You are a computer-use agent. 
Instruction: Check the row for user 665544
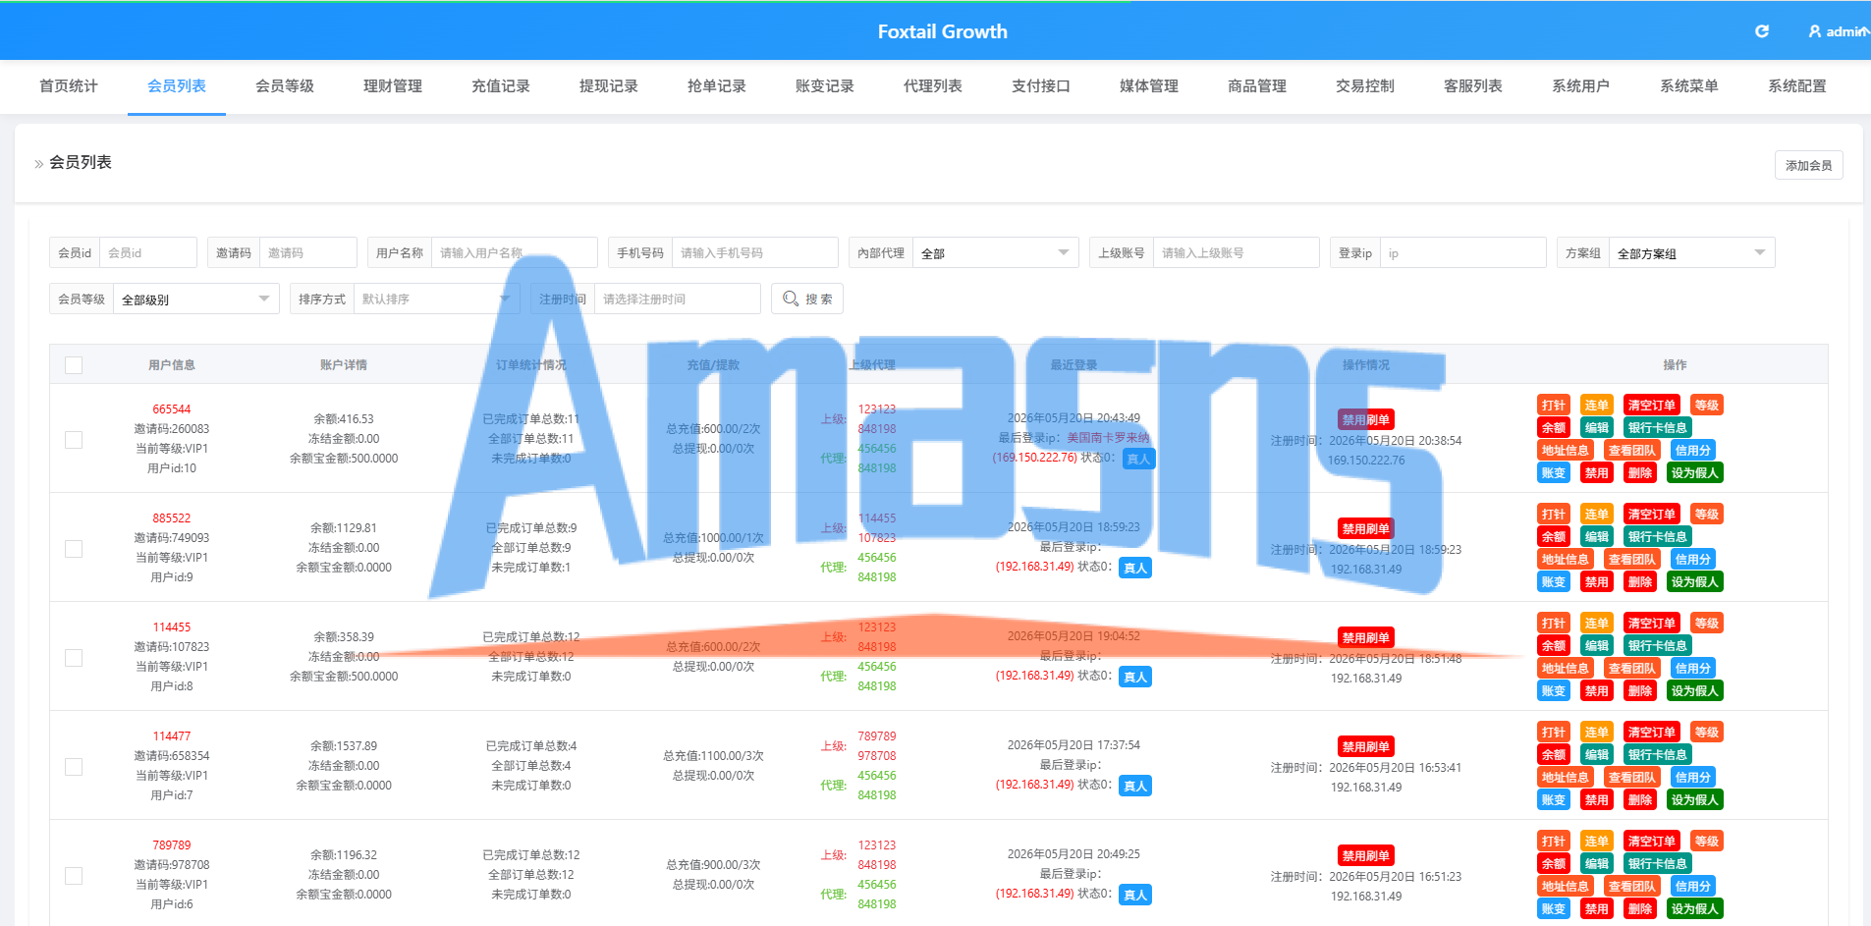pos(74,440)
